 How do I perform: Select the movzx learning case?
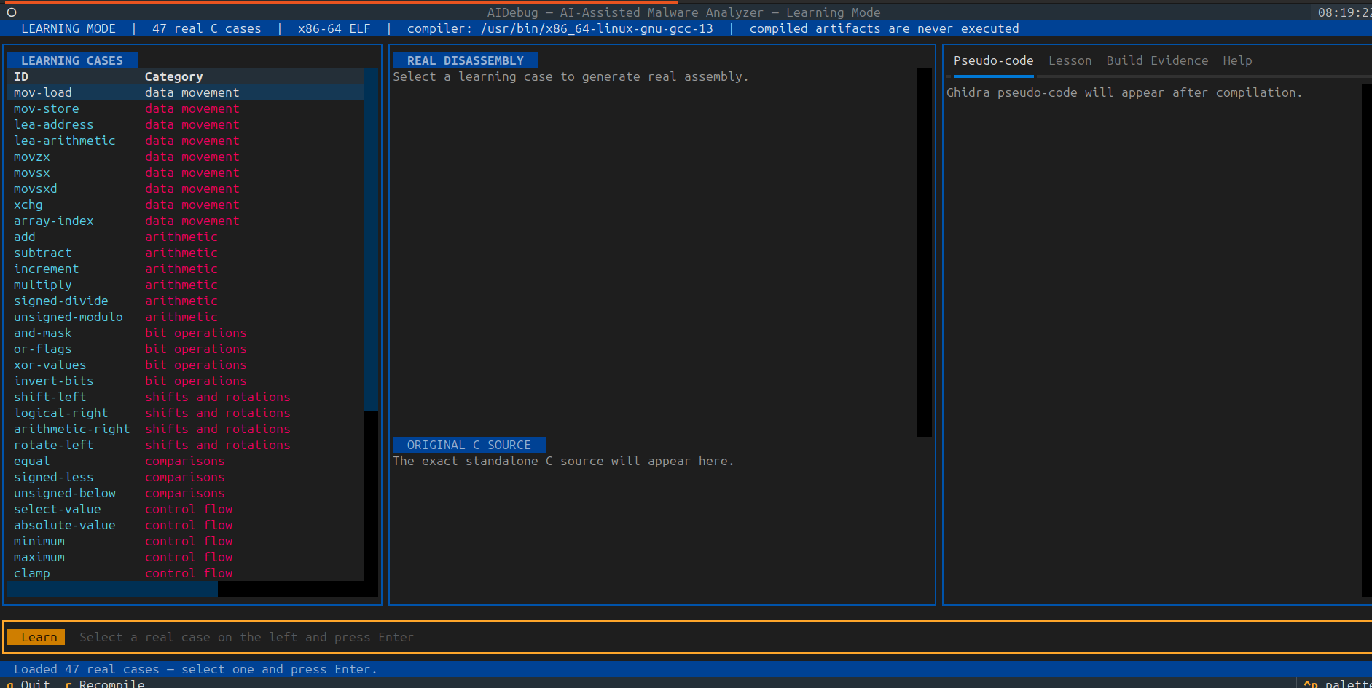click(185, 157)
